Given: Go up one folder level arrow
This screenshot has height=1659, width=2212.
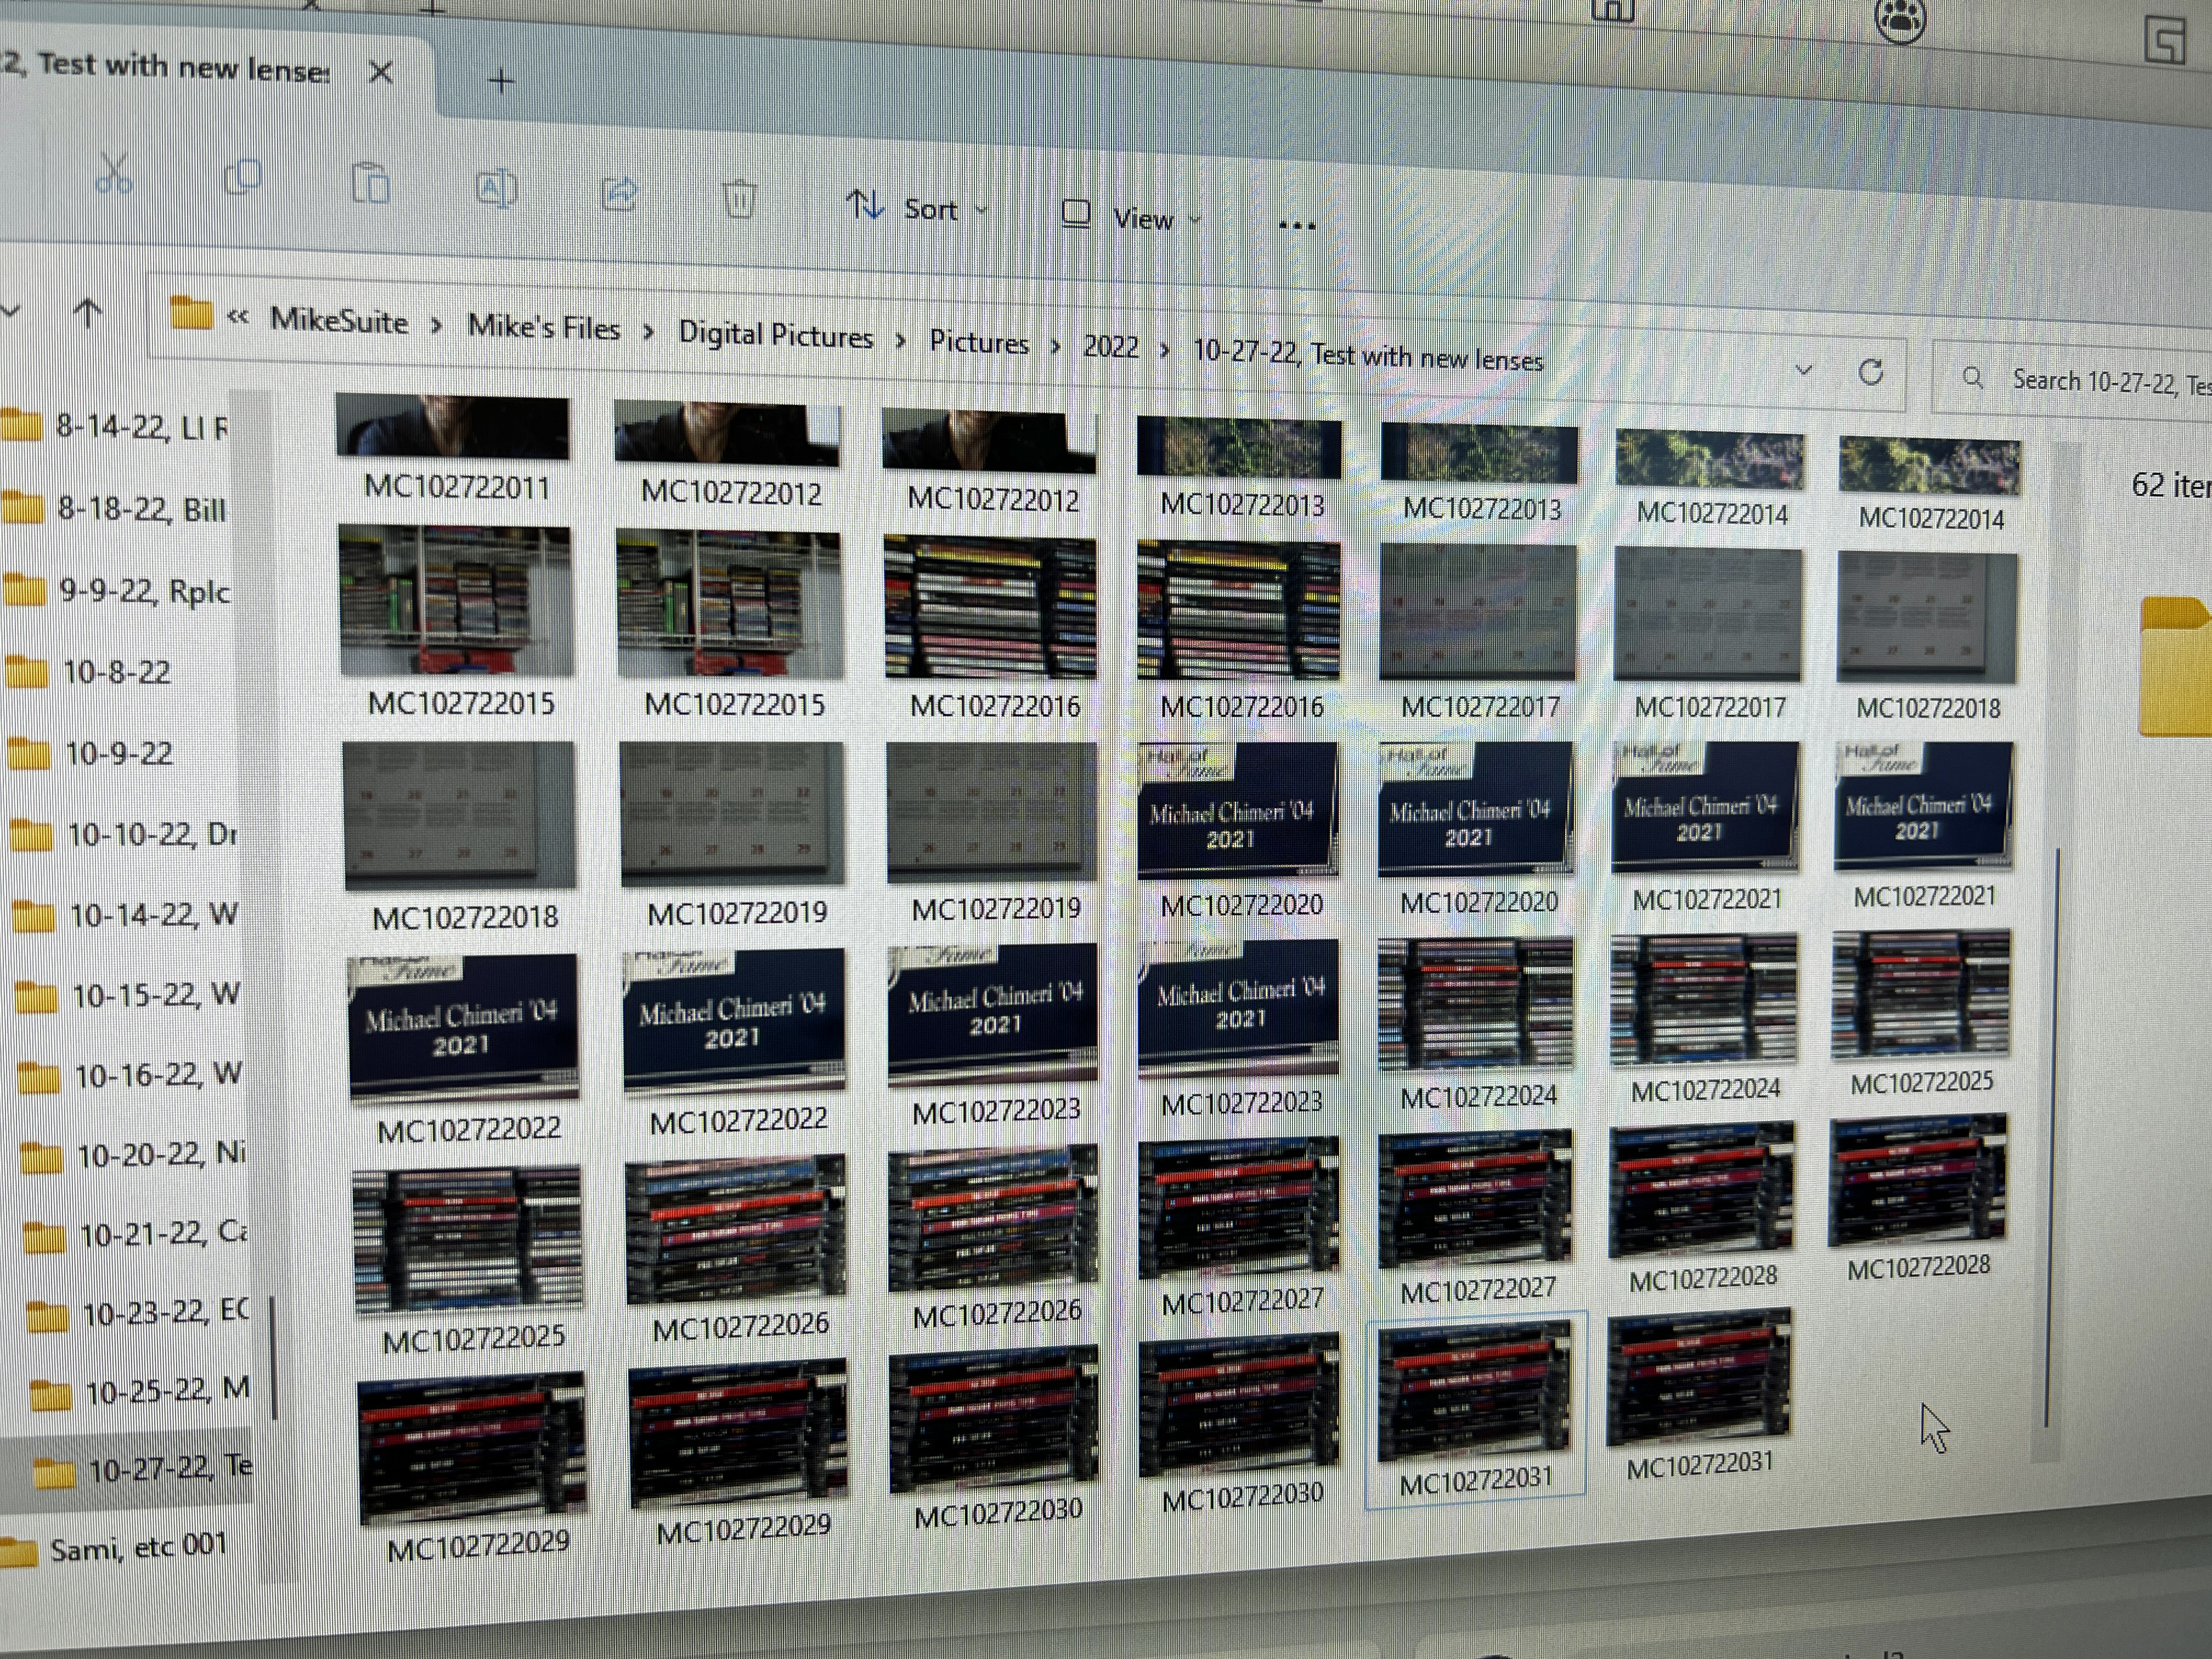Looking at the screenshot, I should [x=87, y=314].
